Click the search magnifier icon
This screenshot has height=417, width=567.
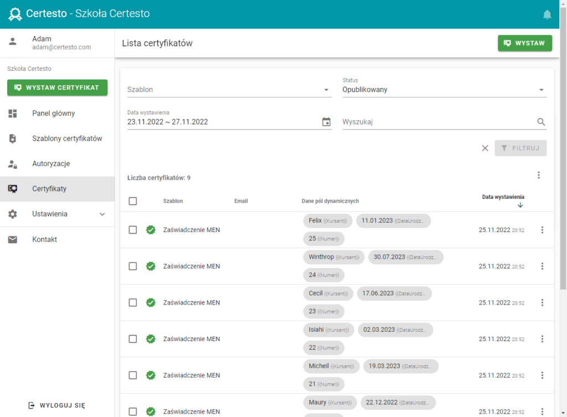(x=541, y=122)
